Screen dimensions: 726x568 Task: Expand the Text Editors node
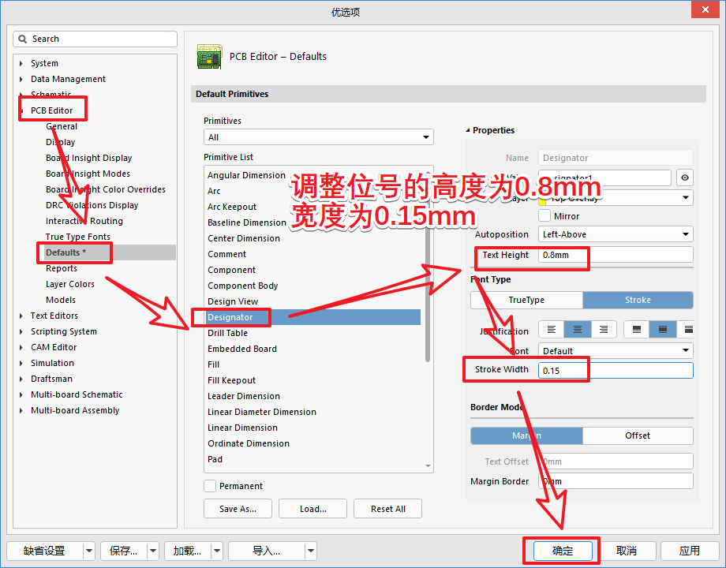(x=21, y=316)
